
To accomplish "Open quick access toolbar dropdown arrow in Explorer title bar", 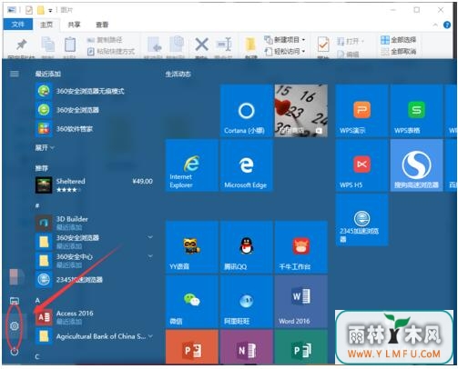I will (50, 11).
